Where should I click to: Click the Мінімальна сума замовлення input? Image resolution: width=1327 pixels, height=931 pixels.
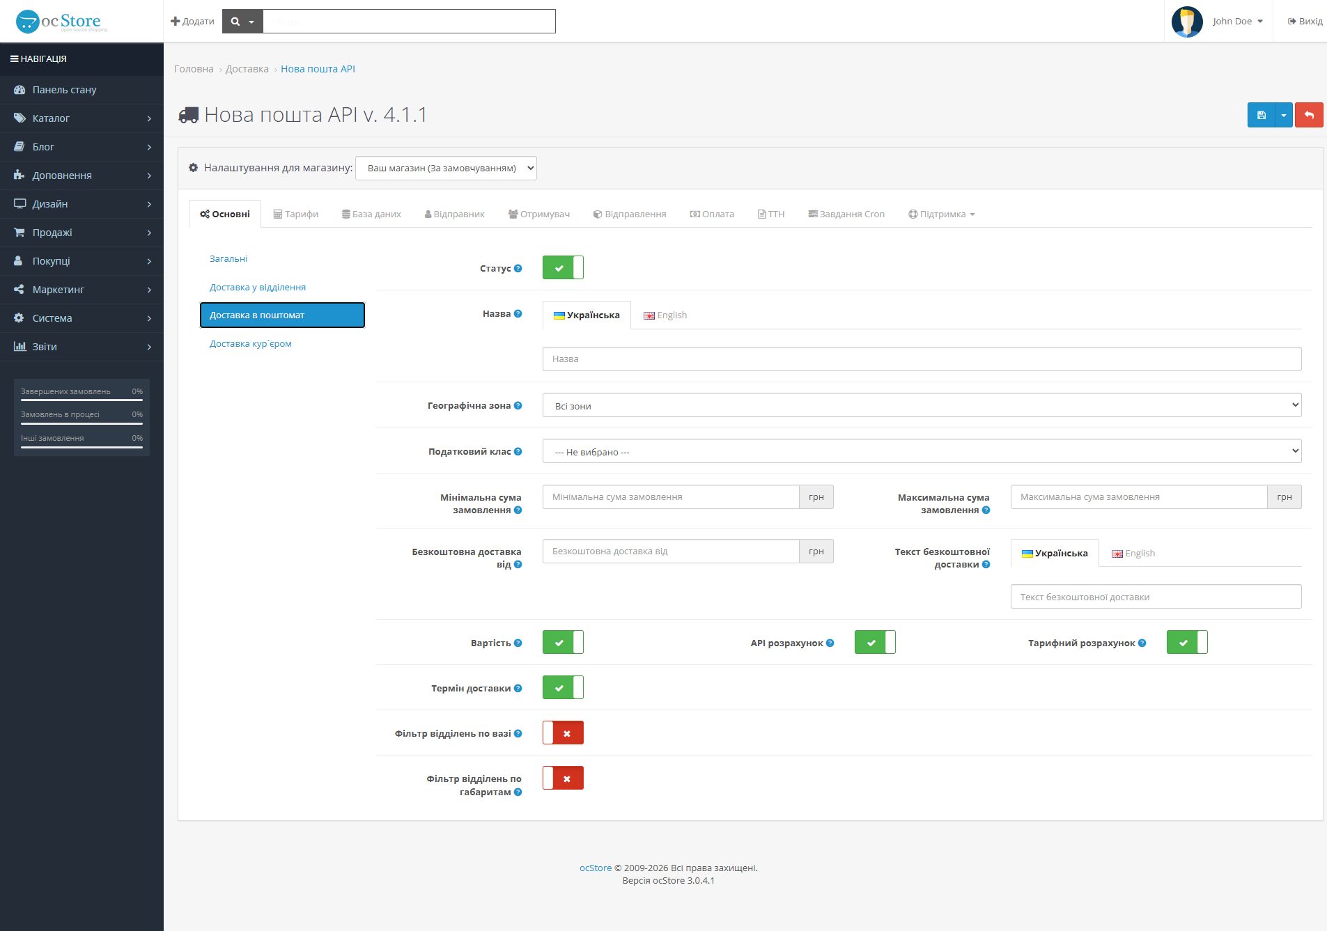(x=671, y=496)
